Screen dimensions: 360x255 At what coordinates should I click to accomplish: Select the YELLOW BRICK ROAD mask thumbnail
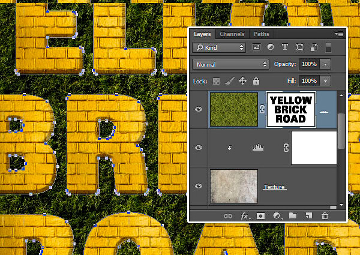click(x=291, y=109)
